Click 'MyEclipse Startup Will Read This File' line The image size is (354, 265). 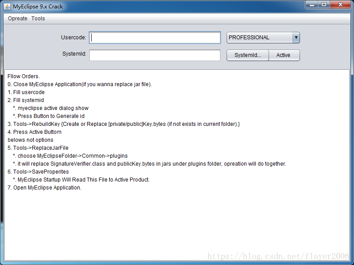tap(81, 180)
